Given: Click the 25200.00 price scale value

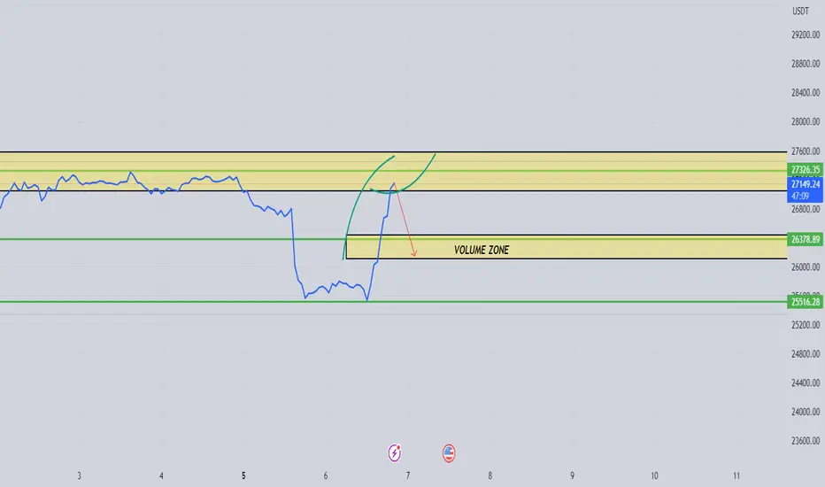Looking at the screenshot, I should point(805,325).
